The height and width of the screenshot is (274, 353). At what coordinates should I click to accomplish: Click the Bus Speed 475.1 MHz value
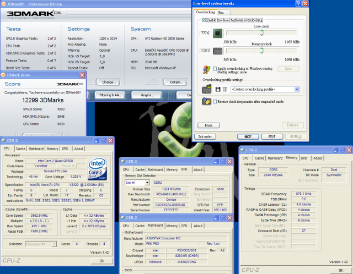[39, 226]
